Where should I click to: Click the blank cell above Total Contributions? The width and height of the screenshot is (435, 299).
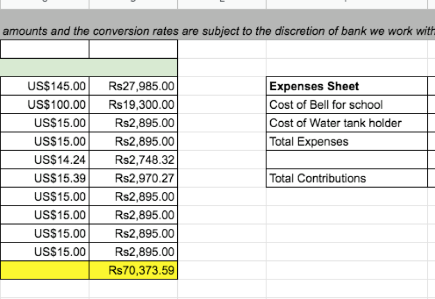click(x=347, y=160)
